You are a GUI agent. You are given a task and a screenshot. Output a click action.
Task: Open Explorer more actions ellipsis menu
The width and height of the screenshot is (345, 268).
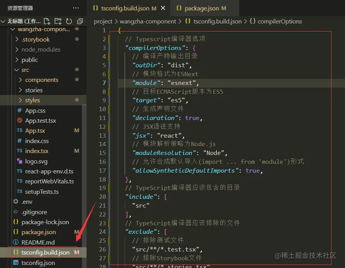[76, 8]
